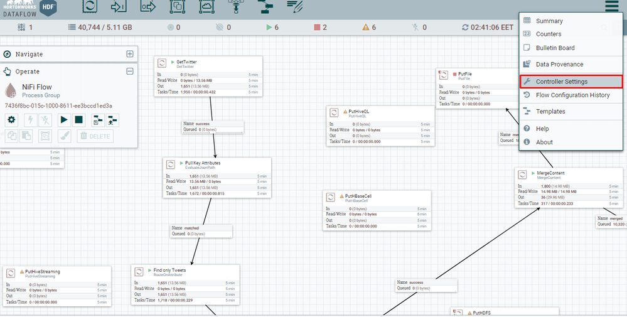Toggle the global hamburger menu
Image resolution: width=627 pixels, height=317 pixels.
[611, 7]
